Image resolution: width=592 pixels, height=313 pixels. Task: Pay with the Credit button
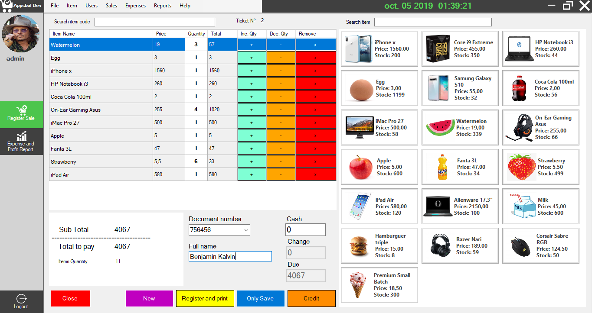pos(311,298)
